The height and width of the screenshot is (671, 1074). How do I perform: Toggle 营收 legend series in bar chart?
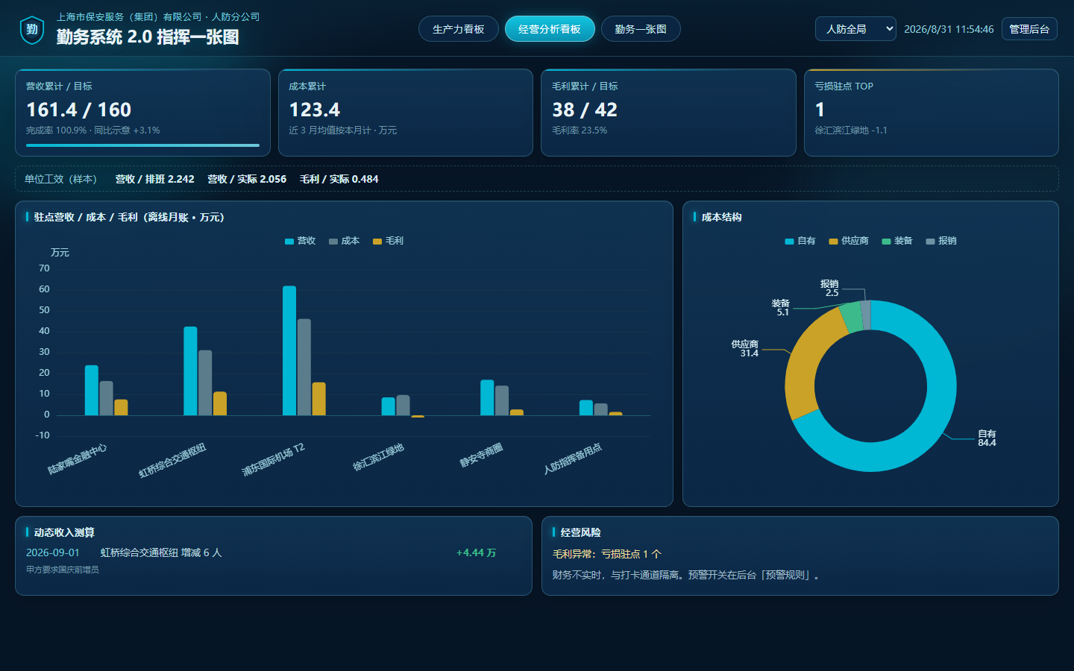coord(301,241)
